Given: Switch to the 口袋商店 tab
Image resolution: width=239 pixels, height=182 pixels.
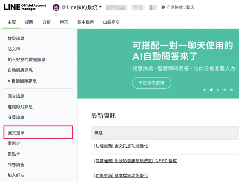Looking at the screenshot, I should (x=111, y=22).
